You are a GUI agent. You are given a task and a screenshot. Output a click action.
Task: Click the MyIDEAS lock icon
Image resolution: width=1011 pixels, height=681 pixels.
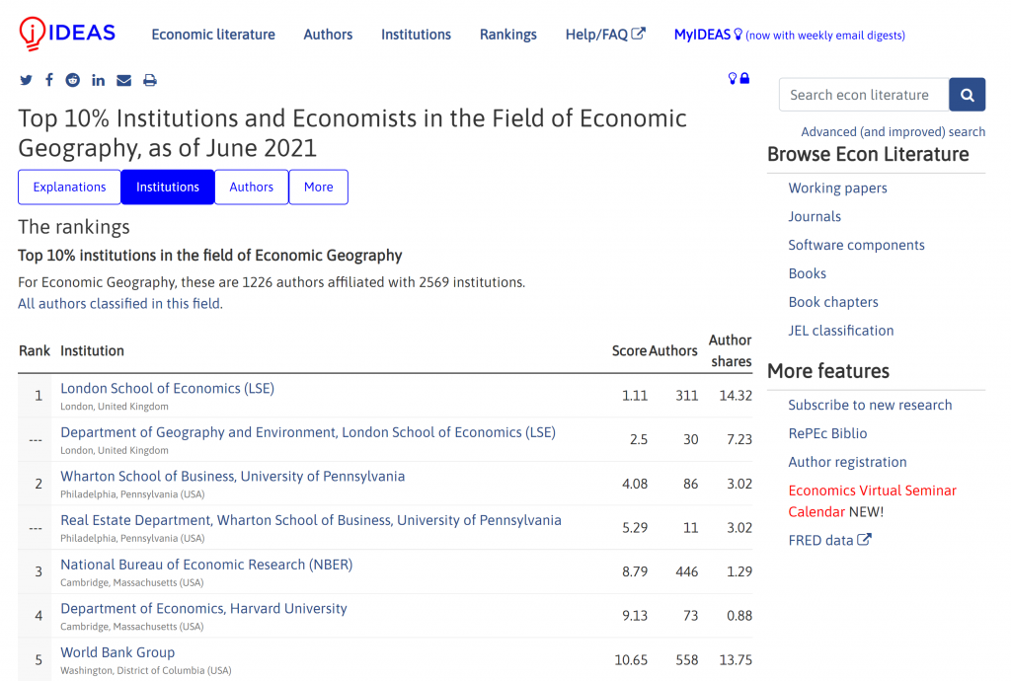(x=744, y=78)
